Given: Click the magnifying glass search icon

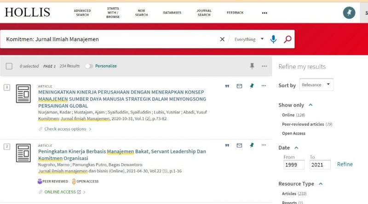Looking at the screenshot, I should click(x=287, y=39).
